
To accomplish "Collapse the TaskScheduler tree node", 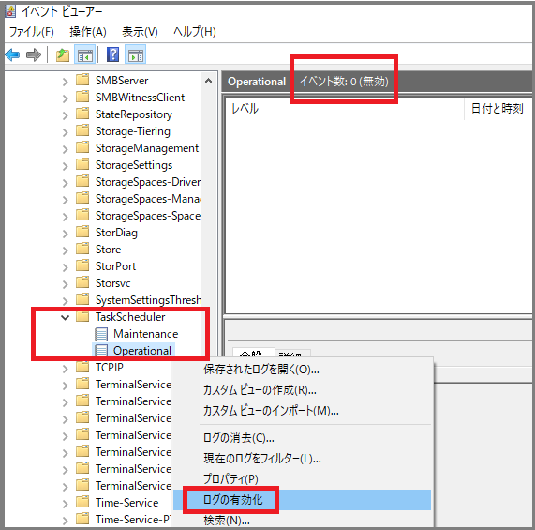I will [65, 318].
